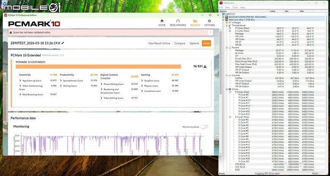
Task: Collapse the Powers node in HWMonitor
Action: point(226,47)
